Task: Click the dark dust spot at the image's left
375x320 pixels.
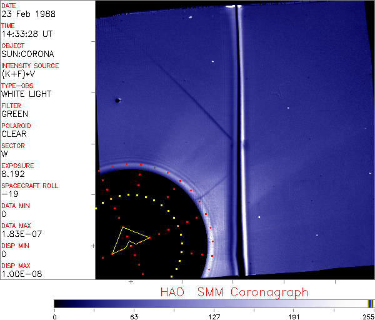Action: [117, 101]
